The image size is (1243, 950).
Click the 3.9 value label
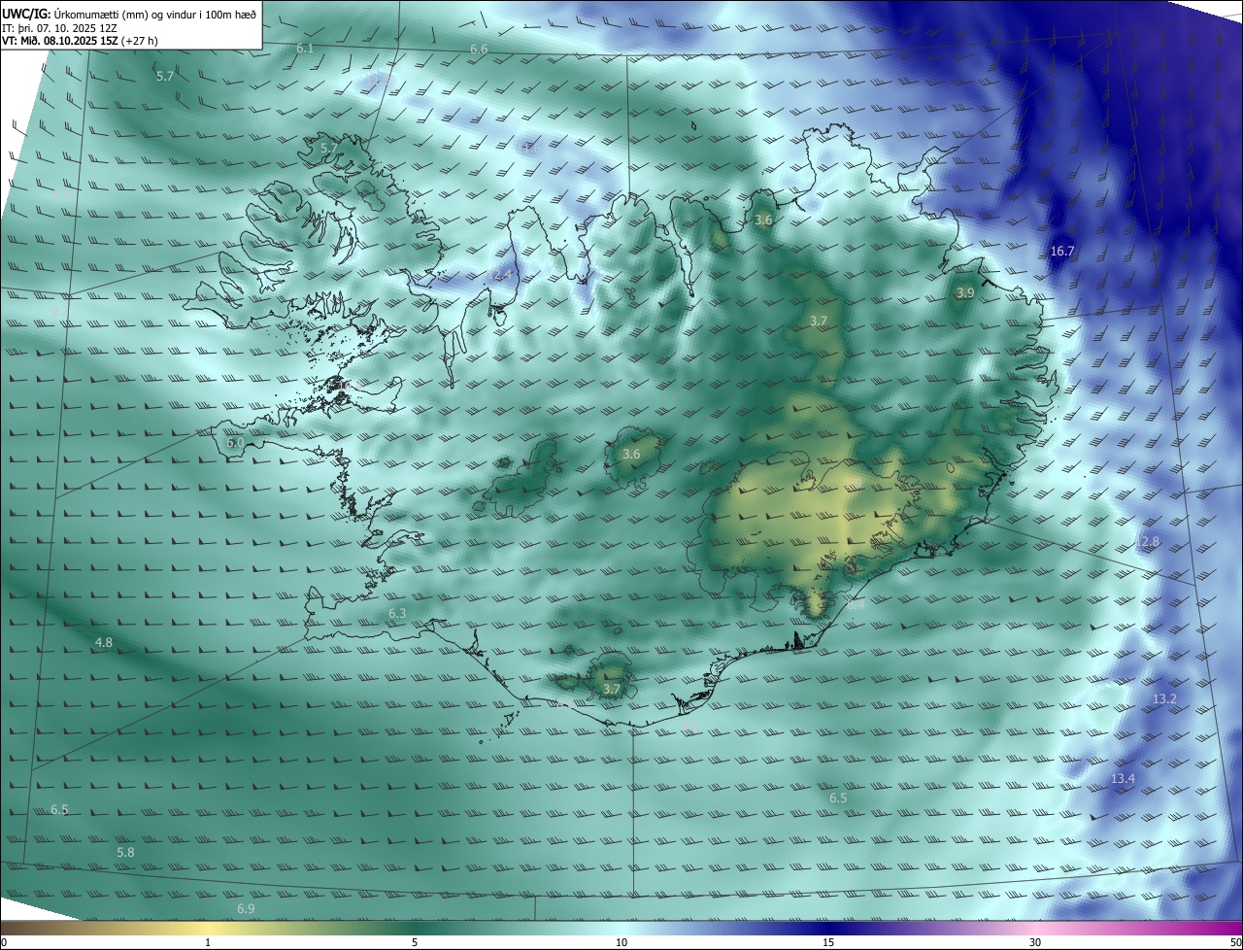[x=965, y=292]
